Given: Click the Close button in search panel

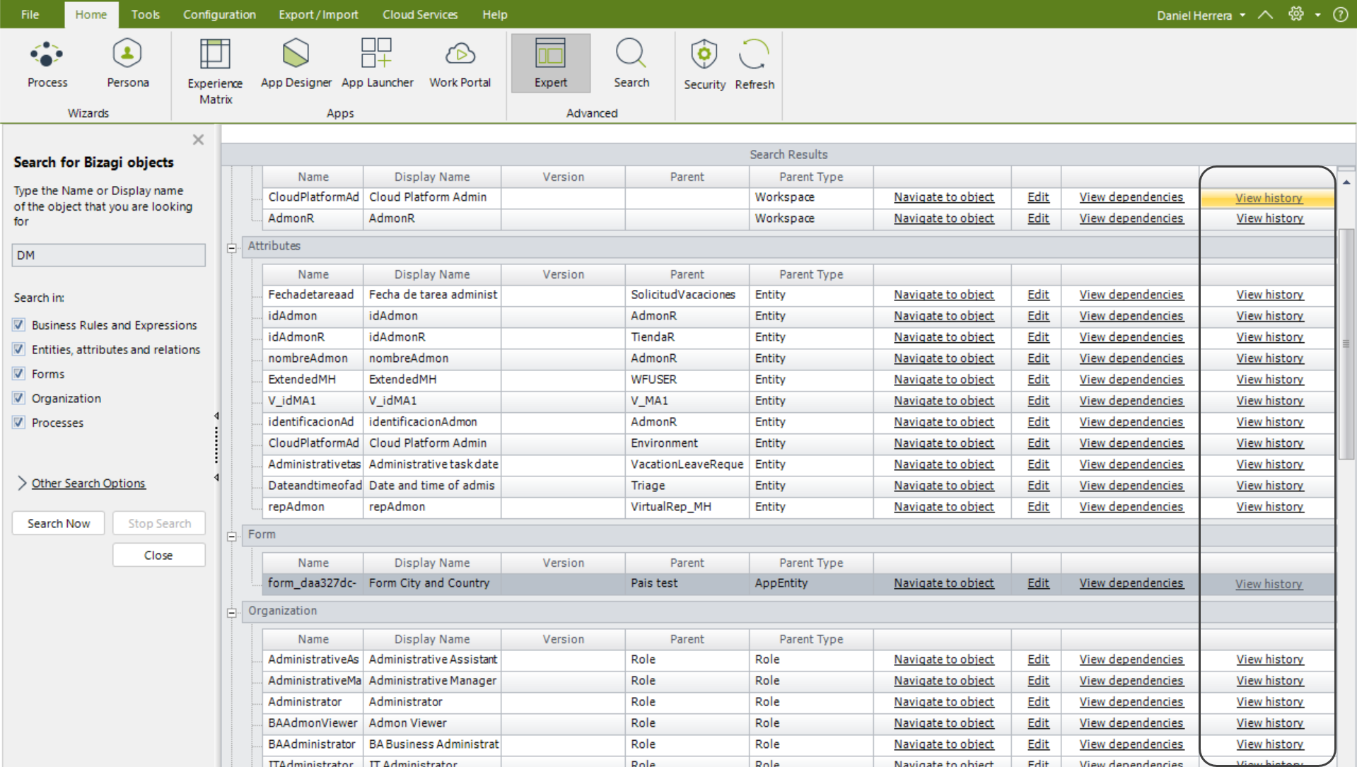Looking at the screenshot, I should click(158, 555).
